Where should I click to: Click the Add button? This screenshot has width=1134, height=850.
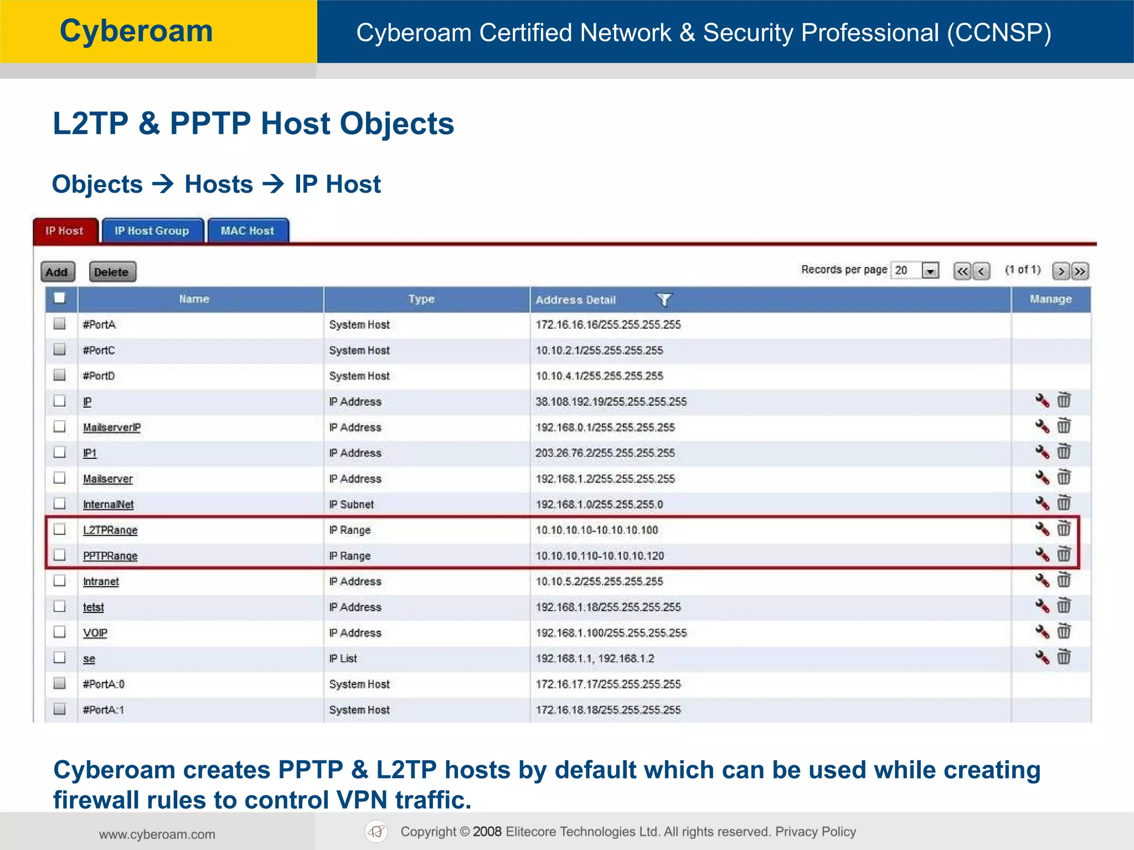click(57, 272)
